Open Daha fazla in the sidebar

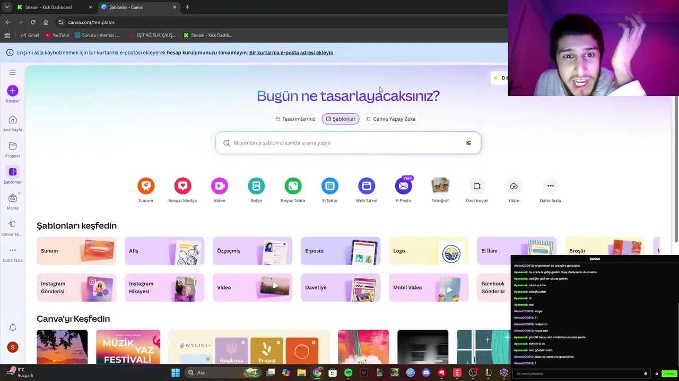[x=13, y=253]
